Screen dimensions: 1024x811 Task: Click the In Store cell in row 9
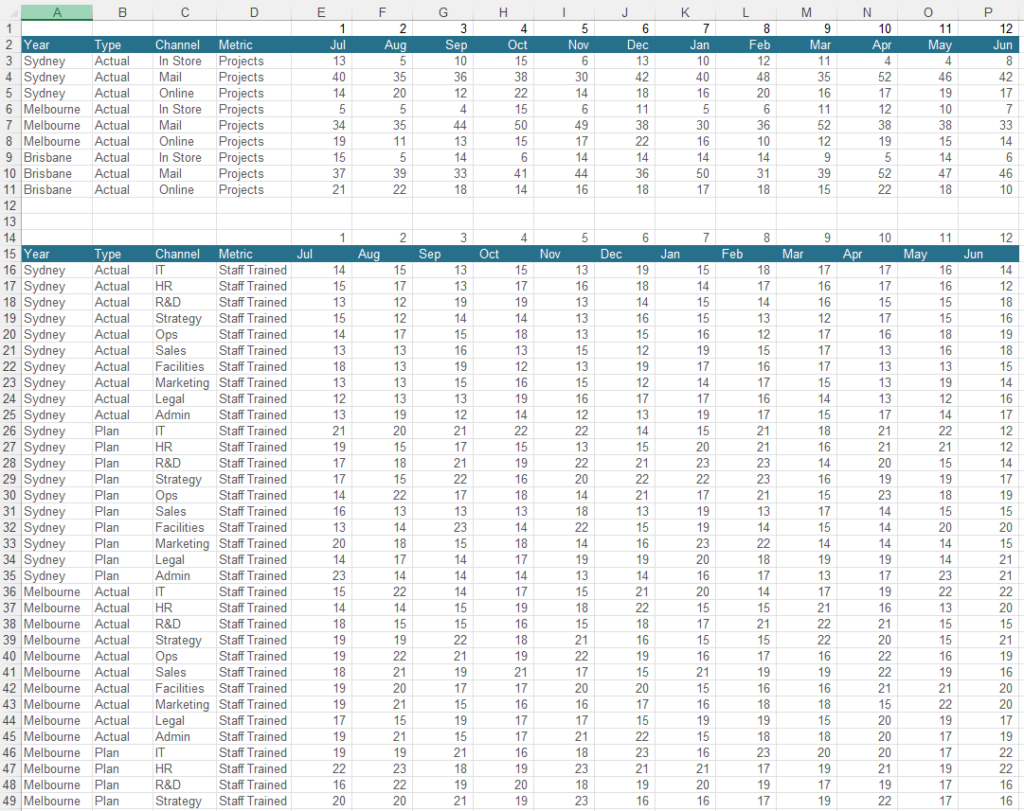185,157
